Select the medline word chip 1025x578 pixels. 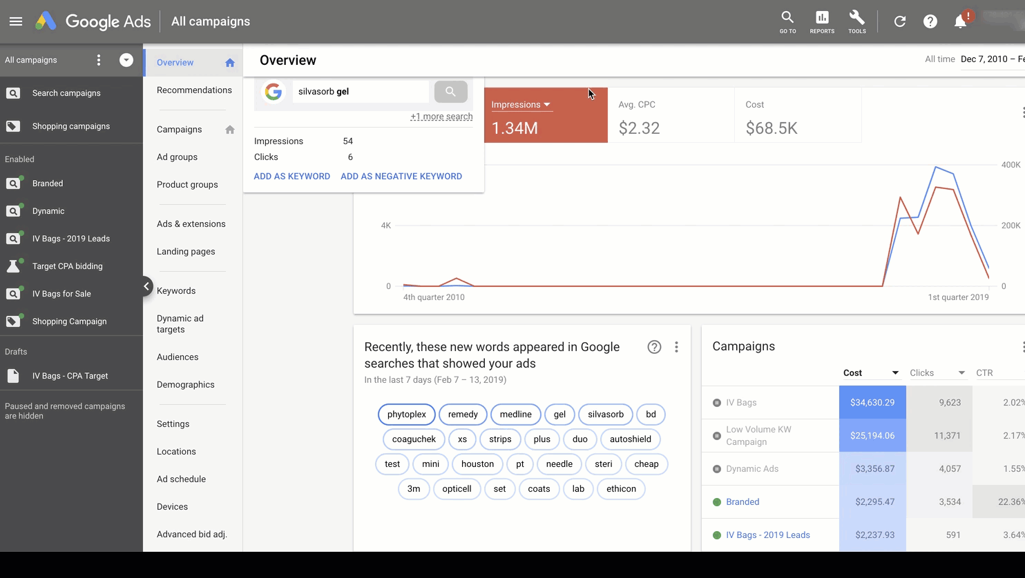click(516, 415)
